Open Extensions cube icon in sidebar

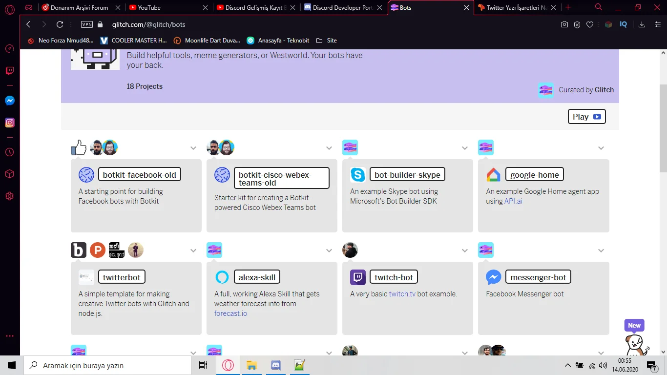pyautogui.click(x=10, y=174)
